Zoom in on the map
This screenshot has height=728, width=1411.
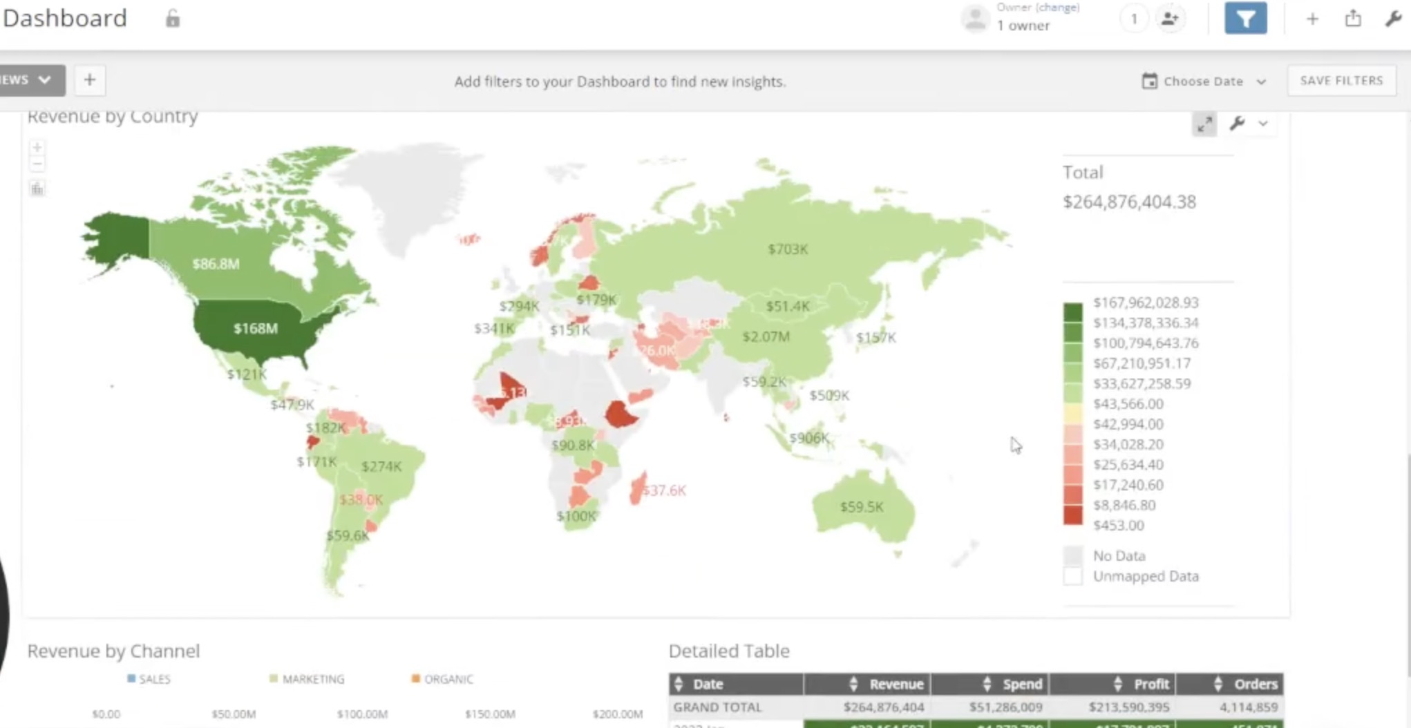(x=37, y=147)
